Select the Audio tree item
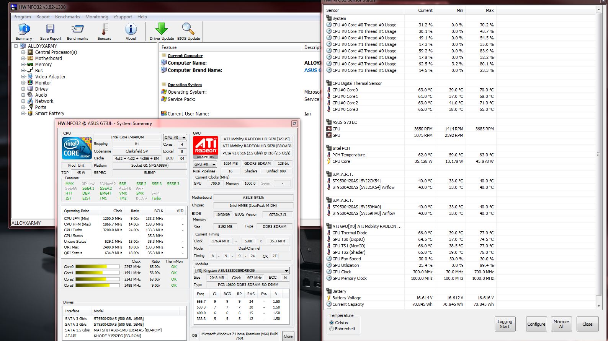Viewport: 608px width, 341px height. [x=41, y=95]
